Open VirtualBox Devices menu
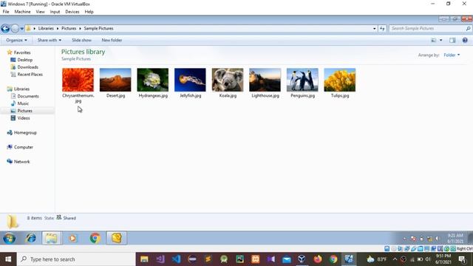Image resolution: width=473 pixels, height=266 pixels. 72,12
